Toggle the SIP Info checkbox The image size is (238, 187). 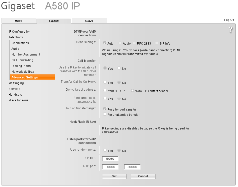(x=157, y=43)
